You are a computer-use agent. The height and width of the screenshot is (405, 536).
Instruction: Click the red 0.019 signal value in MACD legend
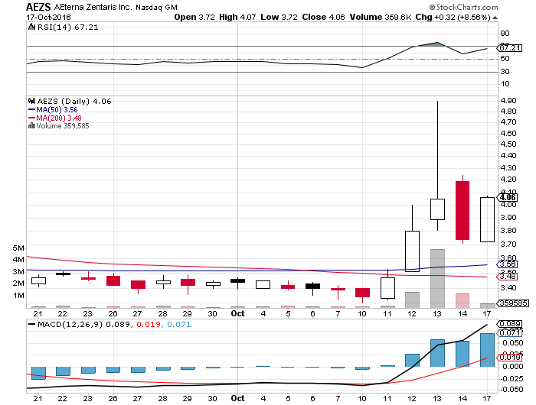(149, 324)
